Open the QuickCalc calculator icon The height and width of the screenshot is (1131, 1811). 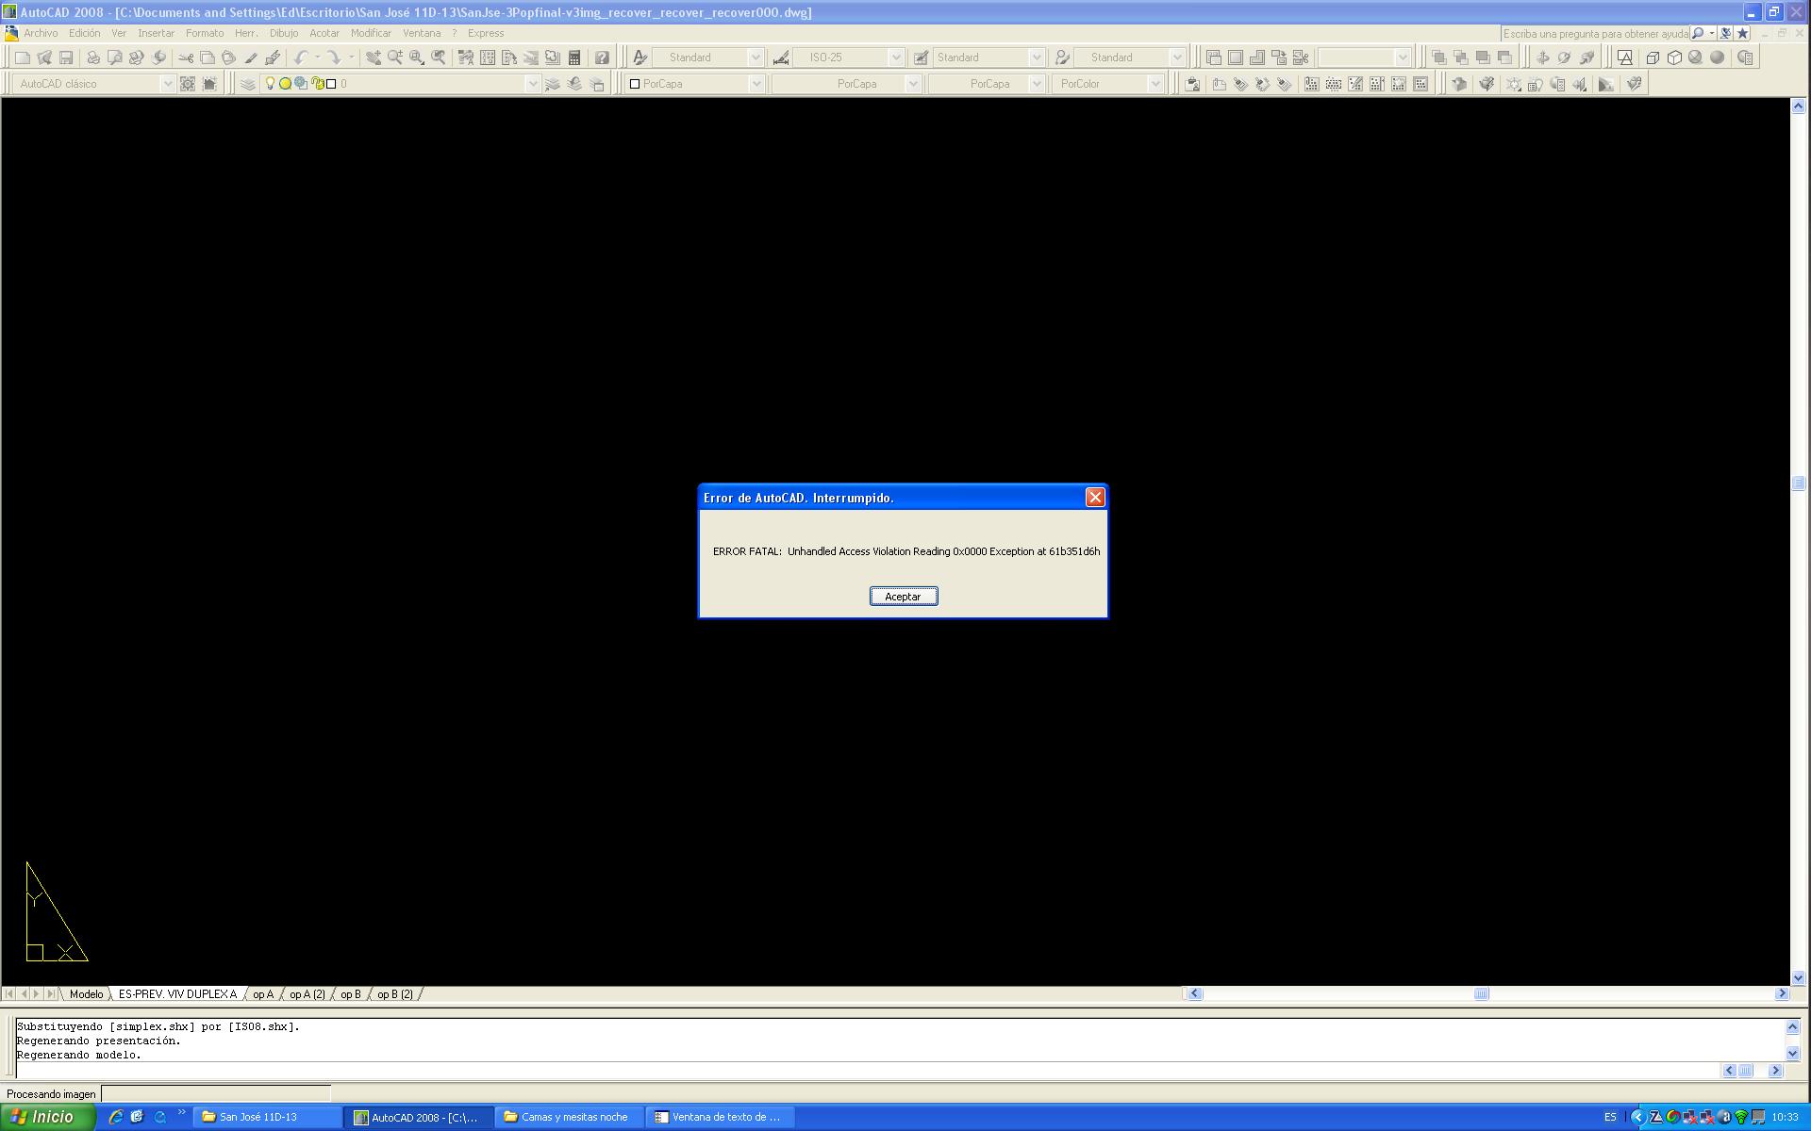coord(574,57)
